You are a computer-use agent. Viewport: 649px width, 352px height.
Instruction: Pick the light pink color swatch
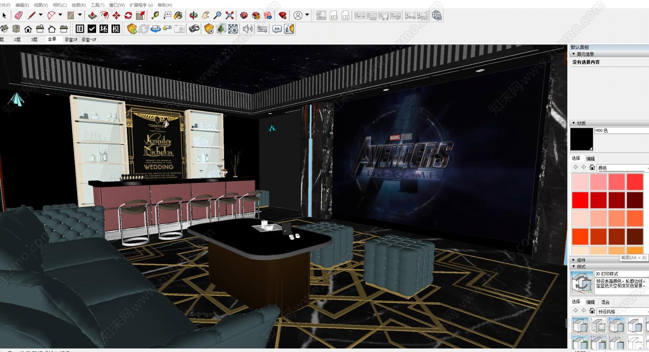[x=580, y=182]
